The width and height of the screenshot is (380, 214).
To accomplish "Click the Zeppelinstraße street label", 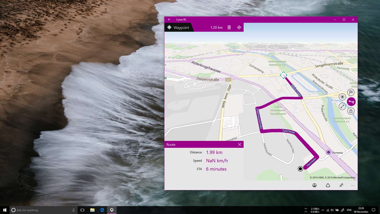I will tap(208, 79).
